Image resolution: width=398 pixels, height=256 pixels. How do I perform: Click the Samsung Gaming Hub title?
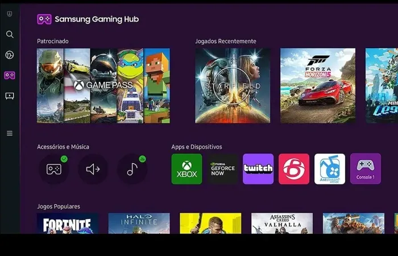click(x=97, y=19)
